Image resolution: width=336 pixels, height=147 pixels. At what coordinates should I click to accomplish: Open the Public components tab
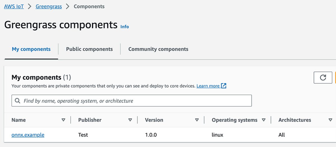[x=89, y=49]
